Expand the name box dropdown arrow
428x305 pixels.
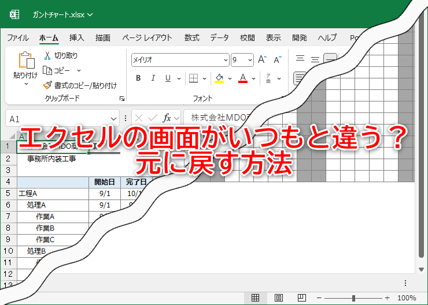(x=113, y=119)
